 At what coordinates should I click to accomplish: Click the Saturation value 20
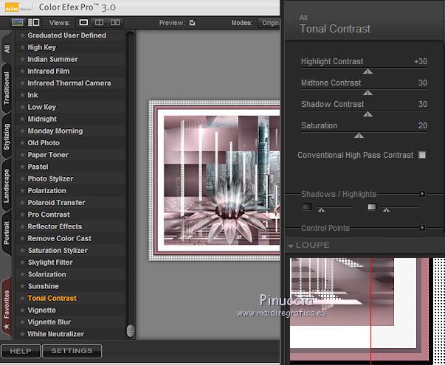[423, 125]
